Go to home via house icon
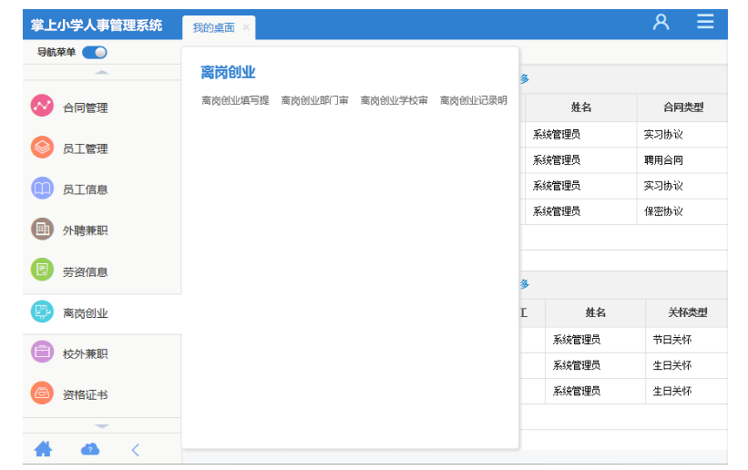748x470 pixels. (43, 449)
